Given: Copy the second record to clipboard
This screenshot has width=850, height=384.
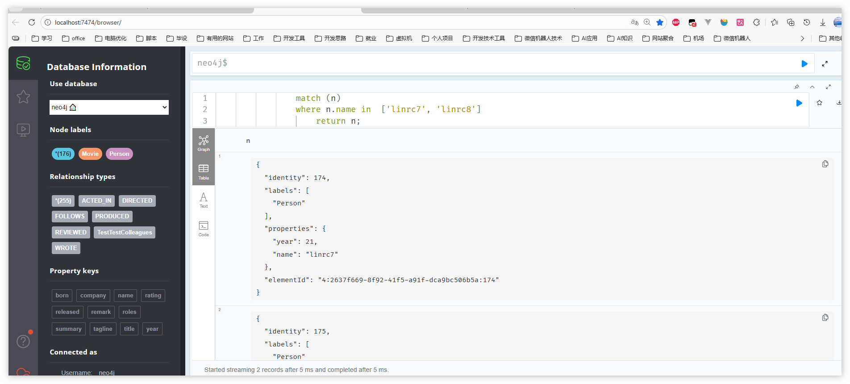Looking at the screenshot, I should click(x=825, y=317).
